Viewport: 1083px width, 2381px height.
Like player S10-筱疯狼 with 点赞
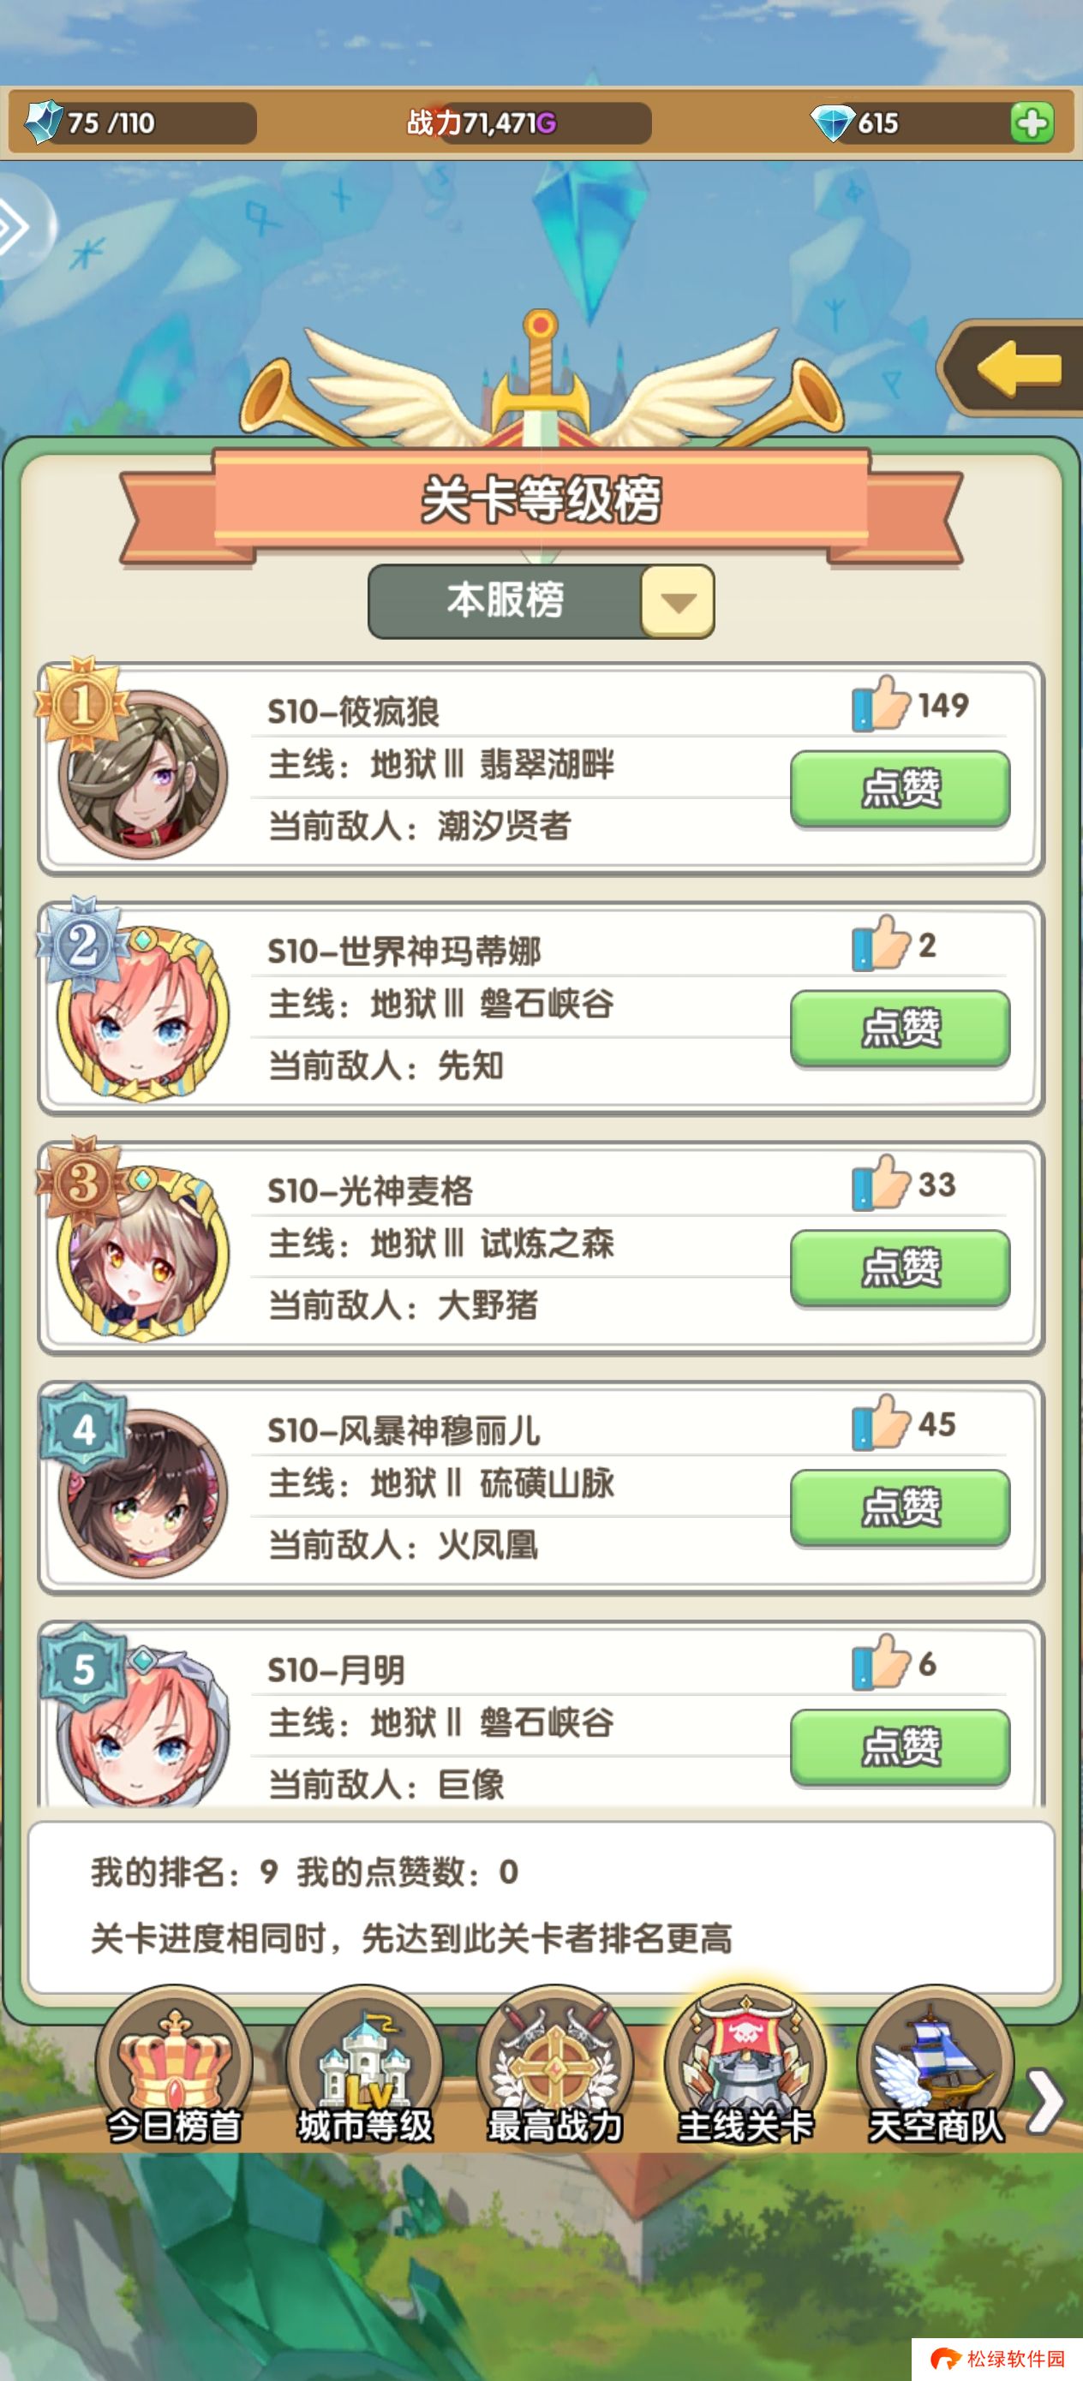(900, 789)
